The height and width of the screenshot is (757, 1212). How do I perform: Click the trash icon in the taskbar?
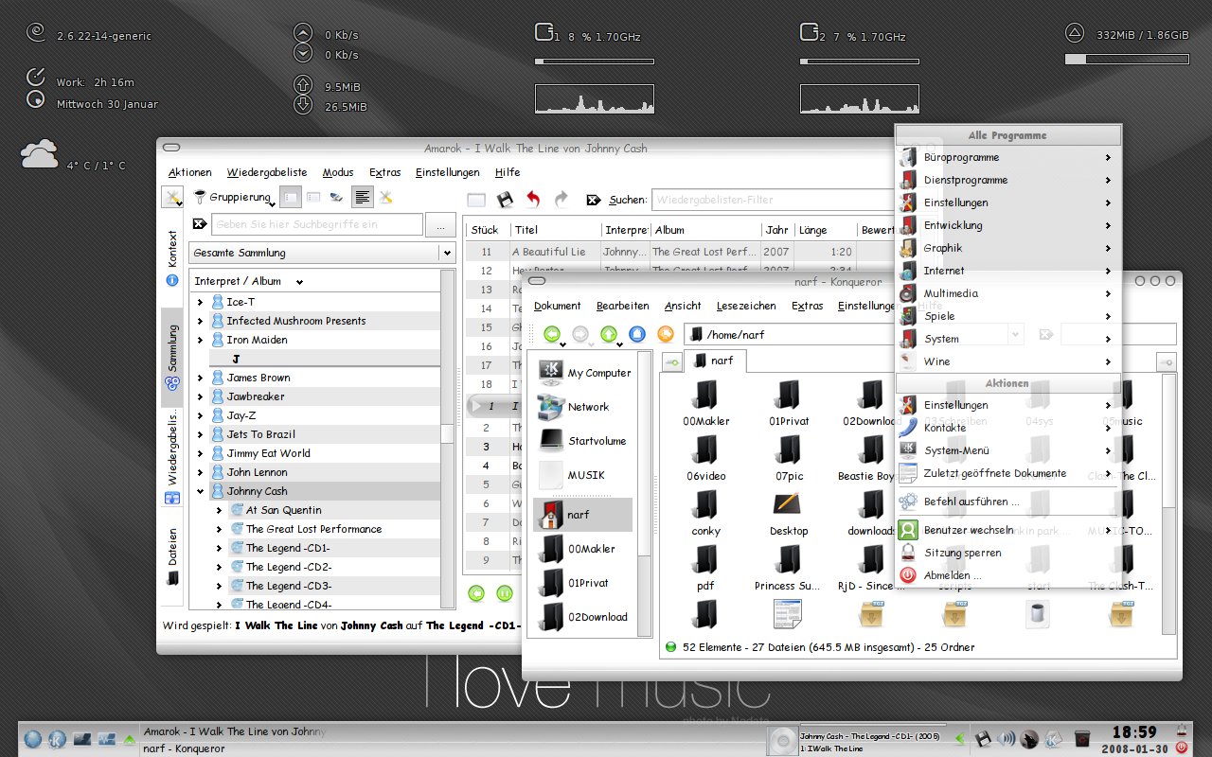click(1082, 739)
